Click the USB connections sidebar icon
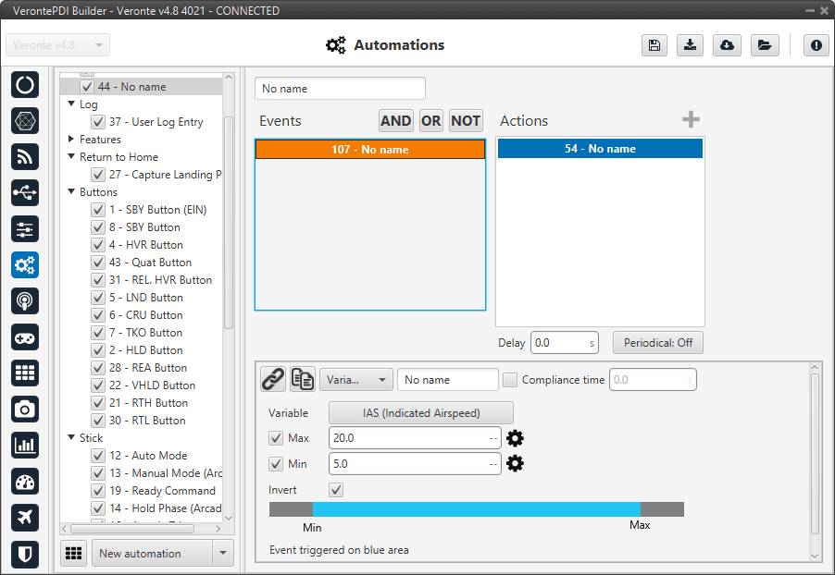Image resolution: width=835 pixels, height=575 pixels. click(x=25, y=192)
